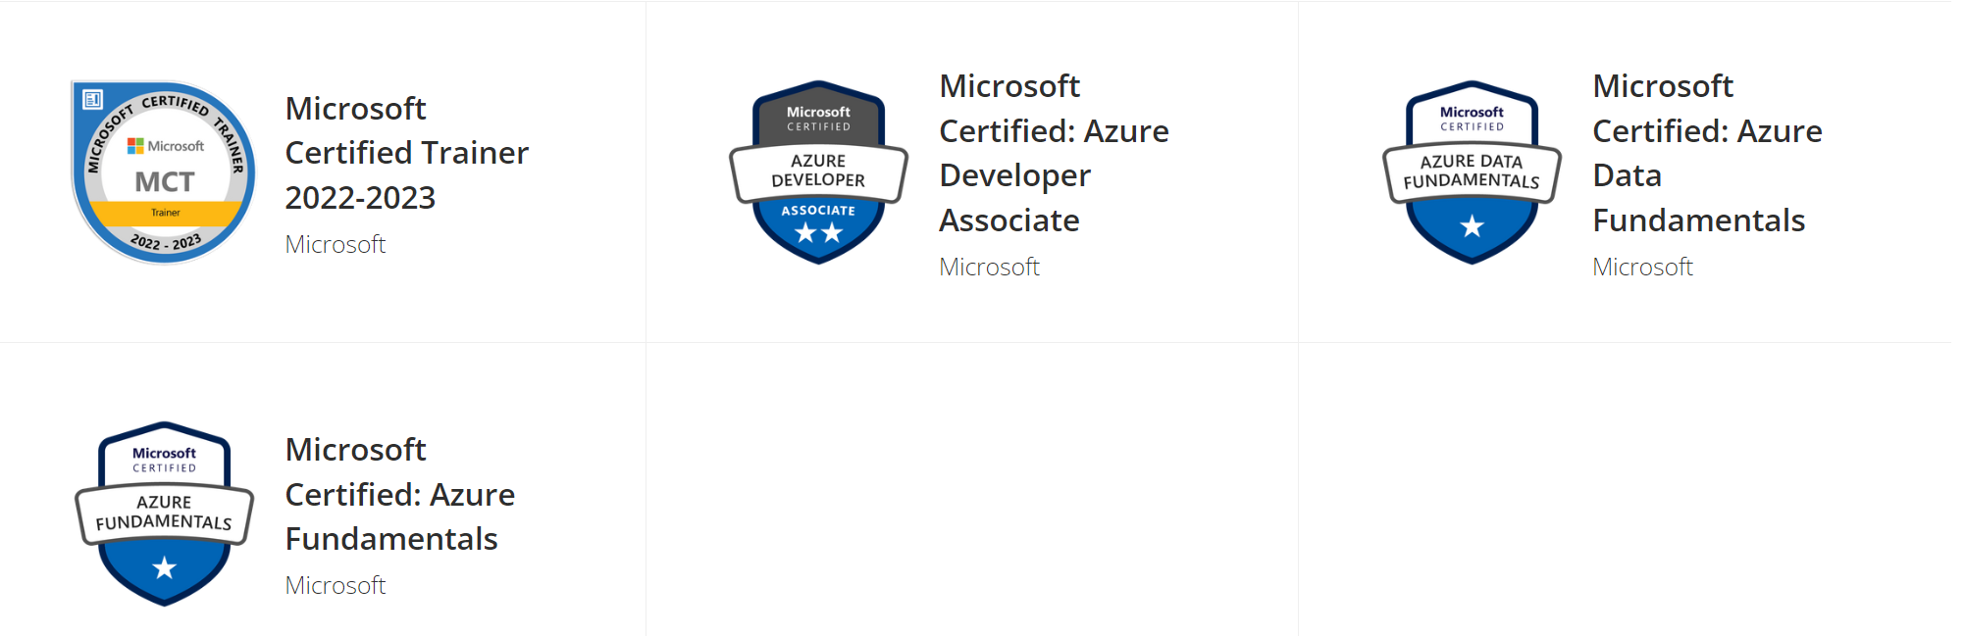Select the Azure Data Fundamentals badge image

coord(1472,172)
